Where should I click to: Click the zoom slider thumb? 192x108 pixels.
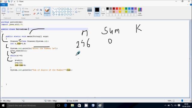coord(182,101)
